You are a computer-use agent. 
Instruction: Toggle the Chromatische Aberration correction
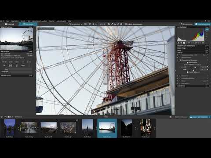pyautogui.click(x=180, y=60)
